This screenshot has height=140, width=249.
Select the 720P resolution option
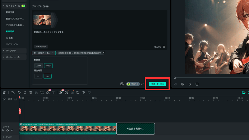(x=38, y=66)
